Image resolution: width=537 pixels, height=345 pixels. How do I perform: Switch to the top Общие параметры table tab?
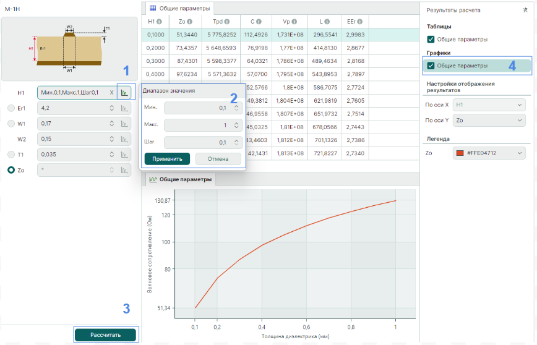point(179,8)
